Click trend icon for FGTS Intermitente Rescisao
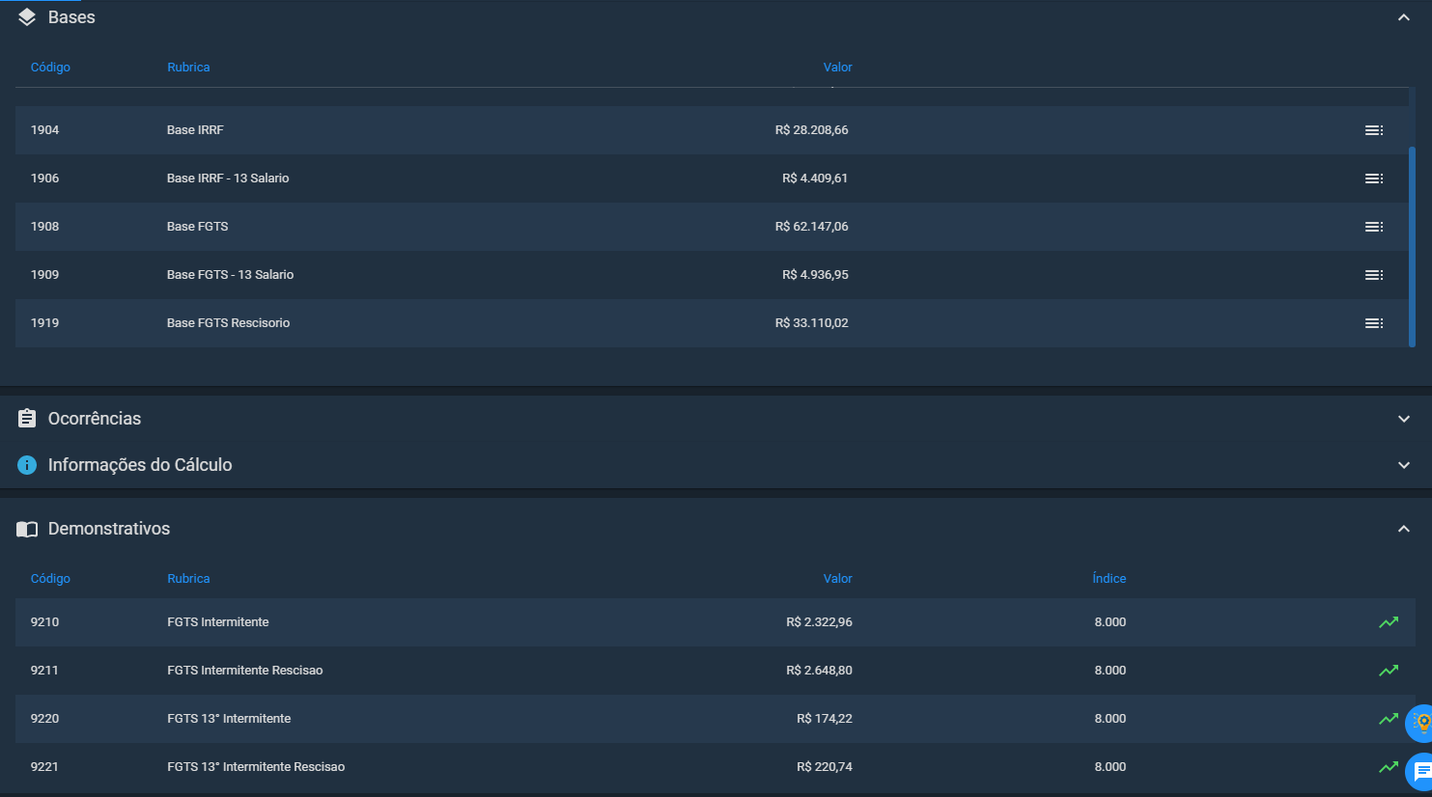1432x797 pixels. click(1389, 671)
